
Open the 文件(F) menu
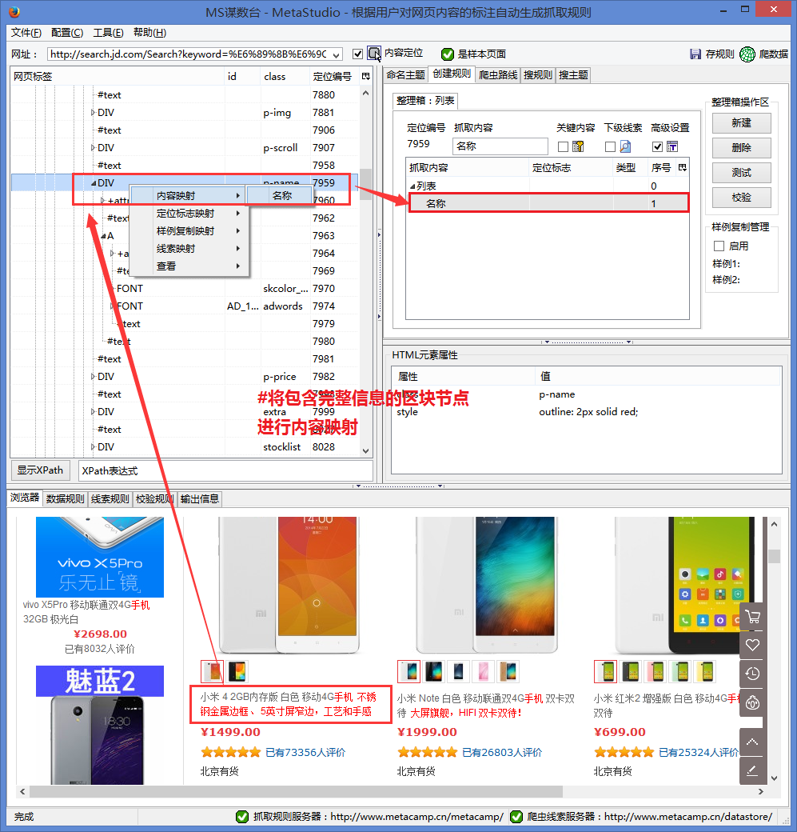[26, 33]
